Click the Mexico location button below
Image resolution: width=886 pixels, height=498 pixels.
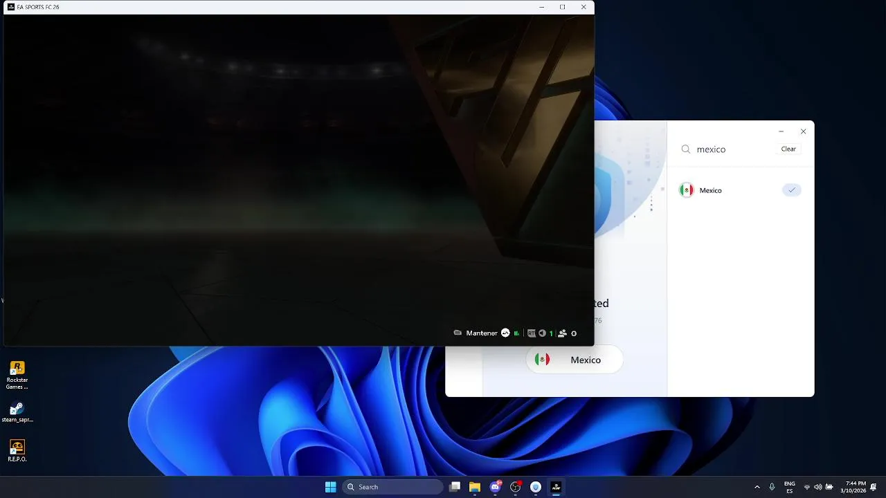575,360
